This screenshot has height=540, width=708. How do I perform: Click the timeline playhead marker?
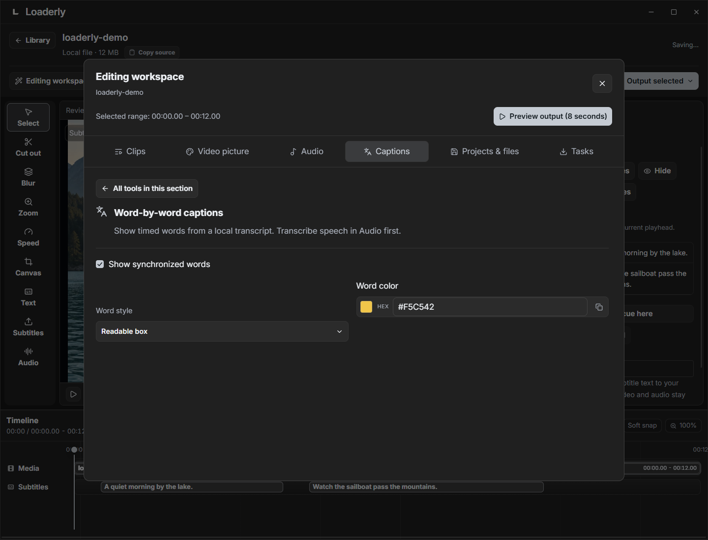click(x=74, y=450)
